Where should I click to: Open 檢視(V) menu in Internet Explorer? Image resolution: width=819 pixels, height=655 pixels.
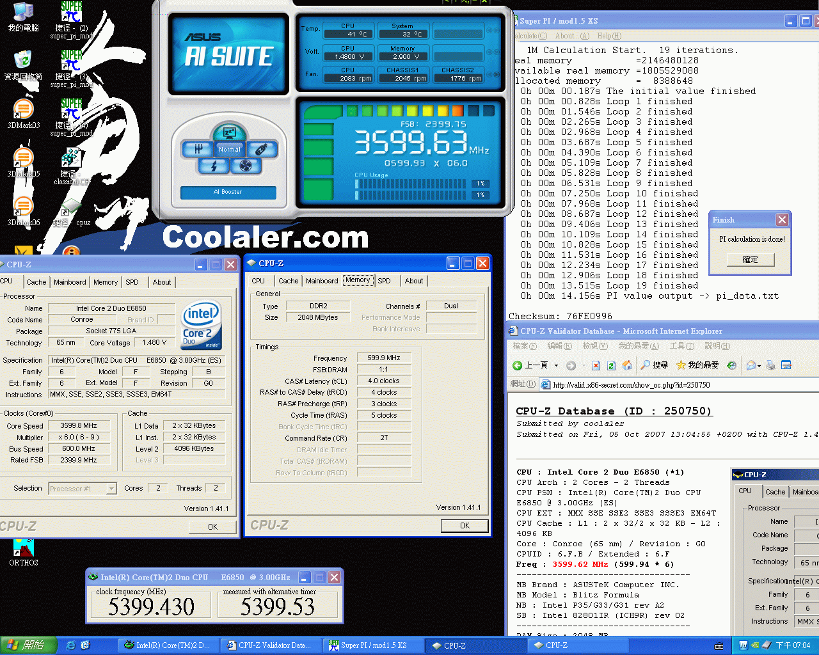[594, 346]
